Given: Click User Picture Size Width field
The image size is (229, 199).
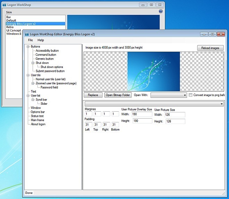Looking at the screenshot, I should (x=175, y=115).
